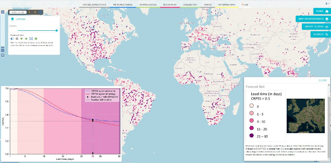Move Forecast Skill layer up
The height and width of the screenshot is (163, 331).
click(21, 38)
